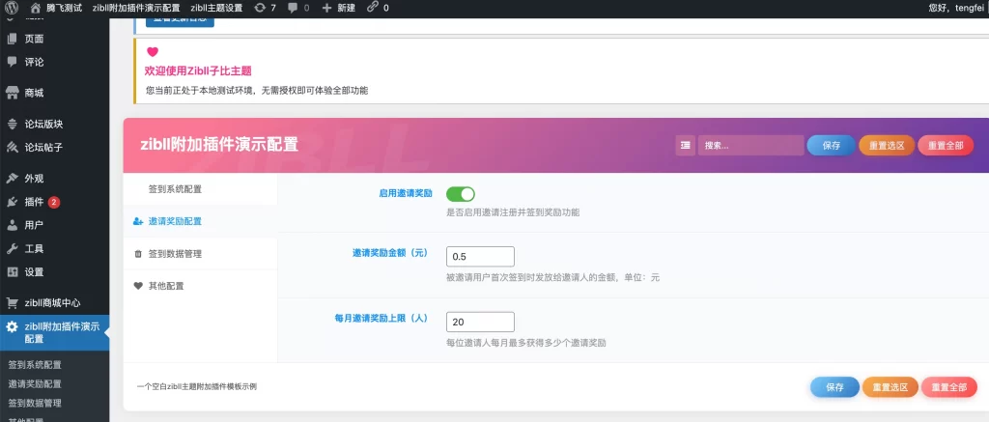Click the 外观 paintbrush icon
Screen dimensions: 989x422
(x=12, y=179)
